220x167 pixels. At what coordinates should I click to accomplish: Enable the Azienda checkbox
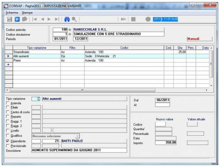point(8,103)
